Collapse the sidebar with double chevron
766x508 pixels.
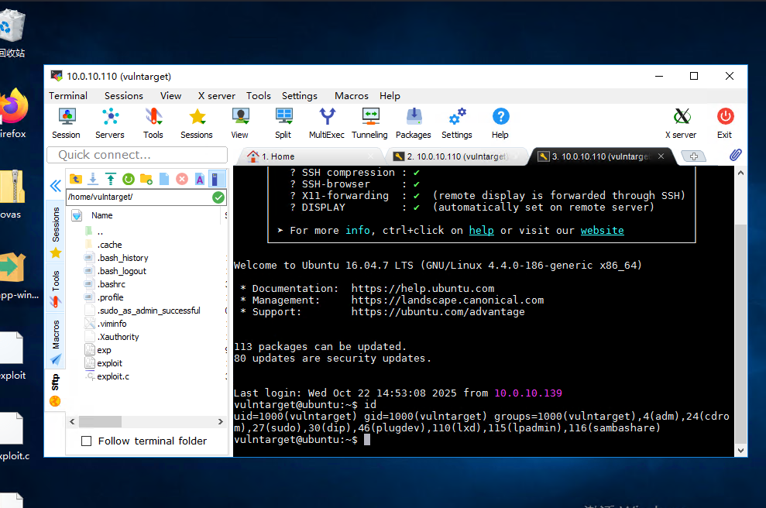point(55,186)
